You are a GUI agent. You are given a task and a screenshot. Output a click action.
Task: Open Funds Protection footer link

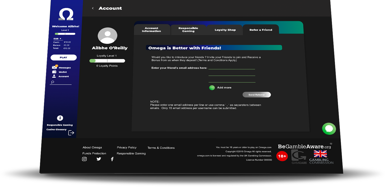(x=94, y=154)
